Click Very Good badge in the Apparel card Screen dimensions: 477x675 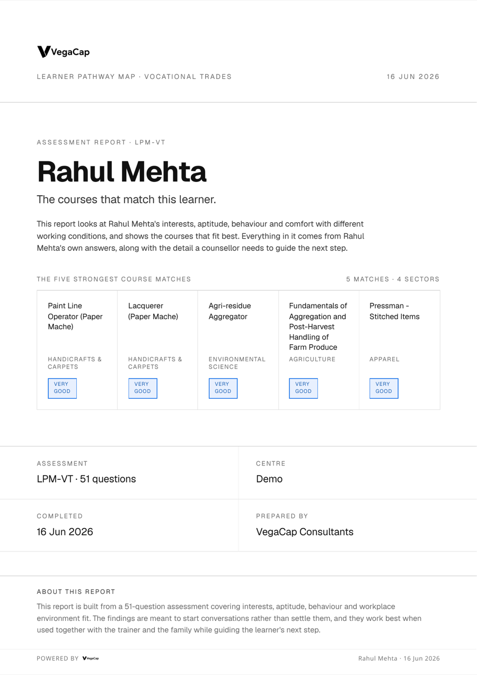[x=384, y=388]
